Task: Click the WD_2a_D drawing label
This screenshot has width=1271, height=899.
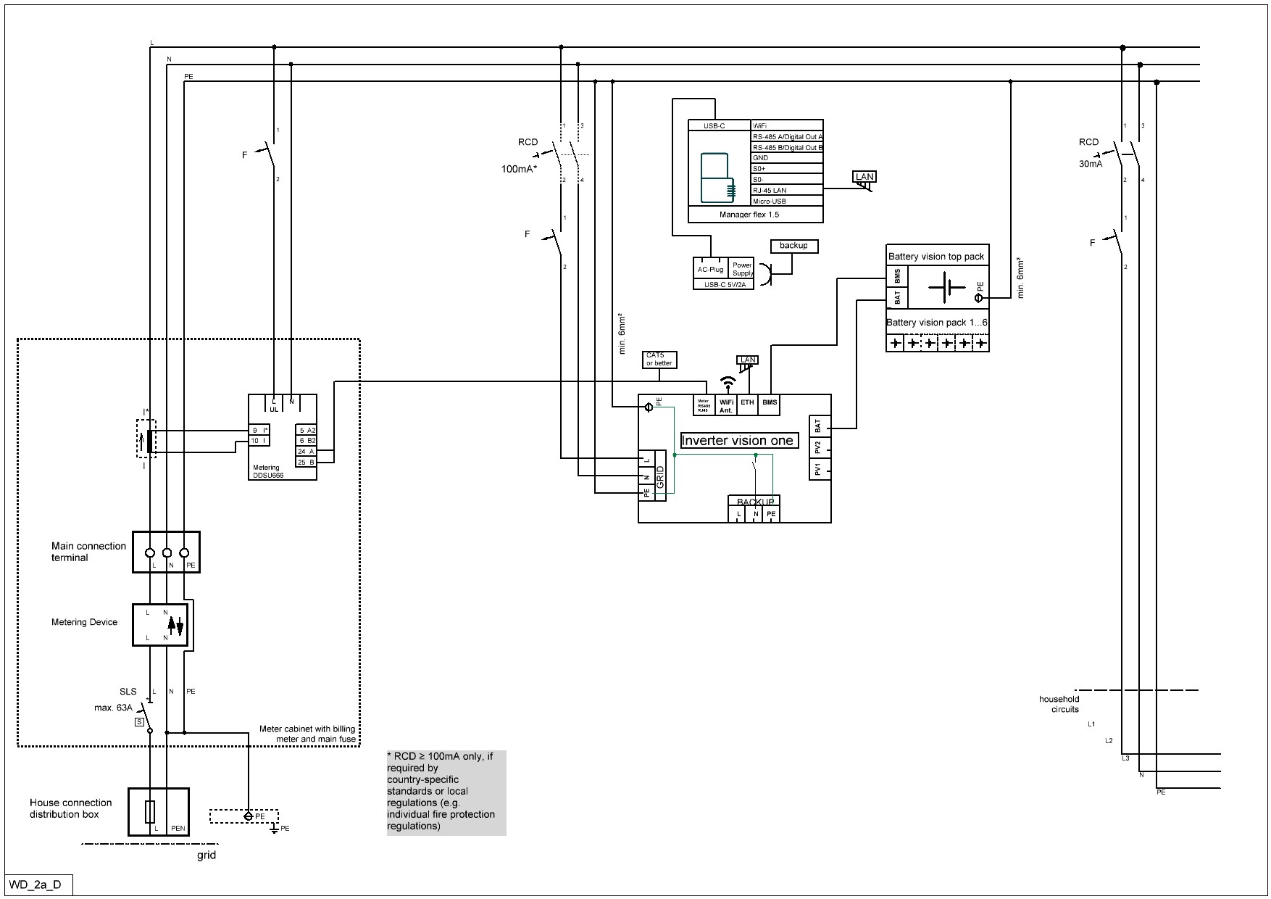Action: 36,885
